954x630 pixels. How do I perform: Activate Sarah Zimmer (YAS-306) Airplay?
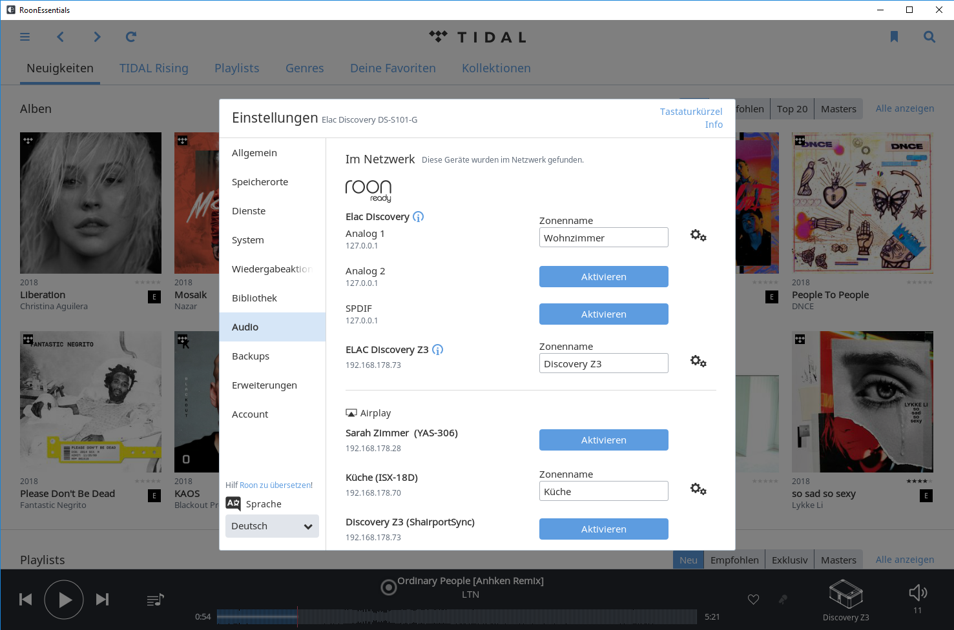tap(604, 440)
